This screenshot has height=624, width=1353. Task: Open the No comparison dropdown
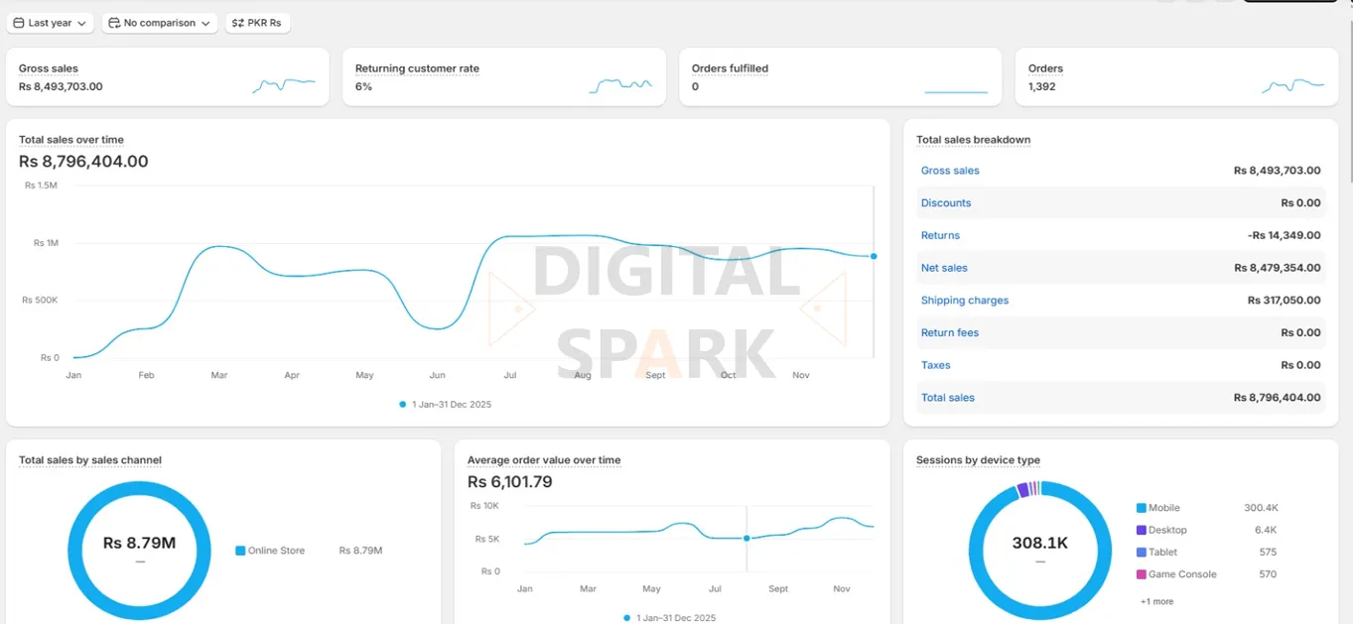[159, 22]
